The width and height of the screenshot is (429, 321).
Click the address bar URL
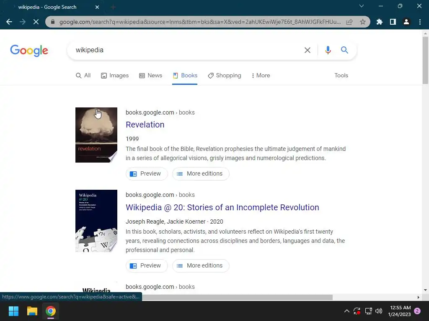pos(200,22)
